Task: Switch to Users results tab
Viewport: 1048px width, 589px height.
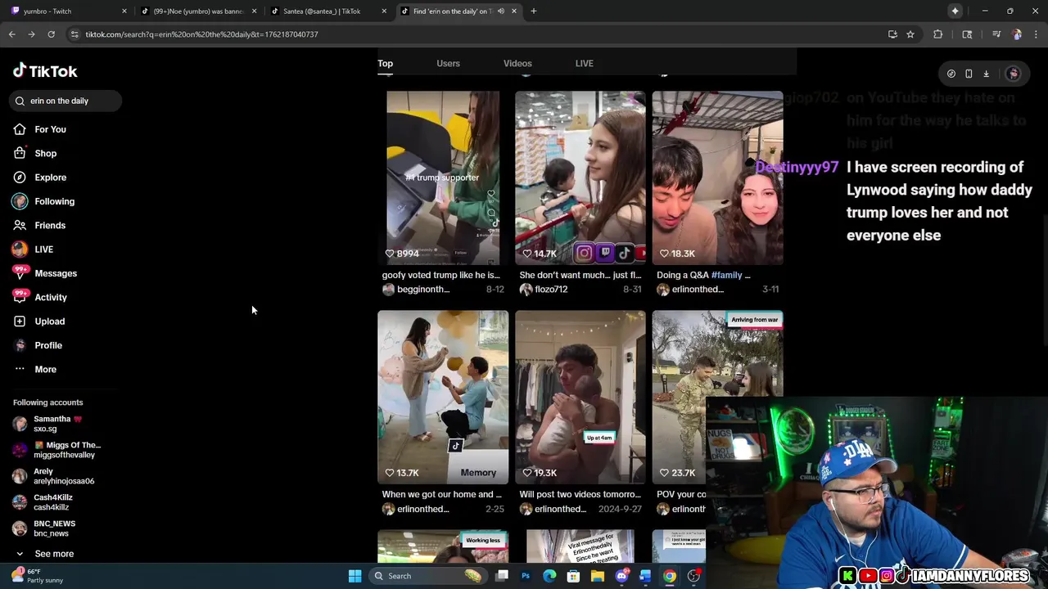Action: [448, 63]
